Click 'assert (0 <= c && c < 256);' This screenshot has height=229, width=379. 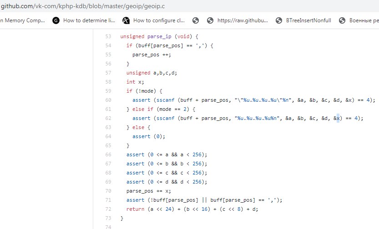click(x=167, y=173)
